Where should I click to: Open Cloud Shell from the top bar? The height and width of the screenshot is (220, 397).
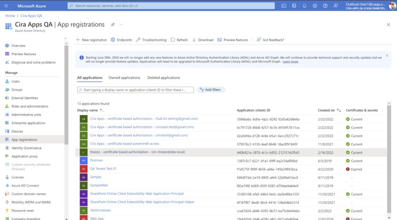(284, 6)
